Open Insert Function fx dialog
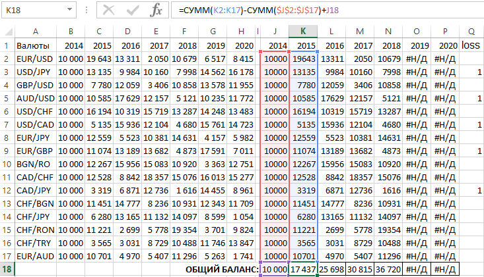This screenshot has height=277, width=484. pyautogui.click(x=156, y=11)
